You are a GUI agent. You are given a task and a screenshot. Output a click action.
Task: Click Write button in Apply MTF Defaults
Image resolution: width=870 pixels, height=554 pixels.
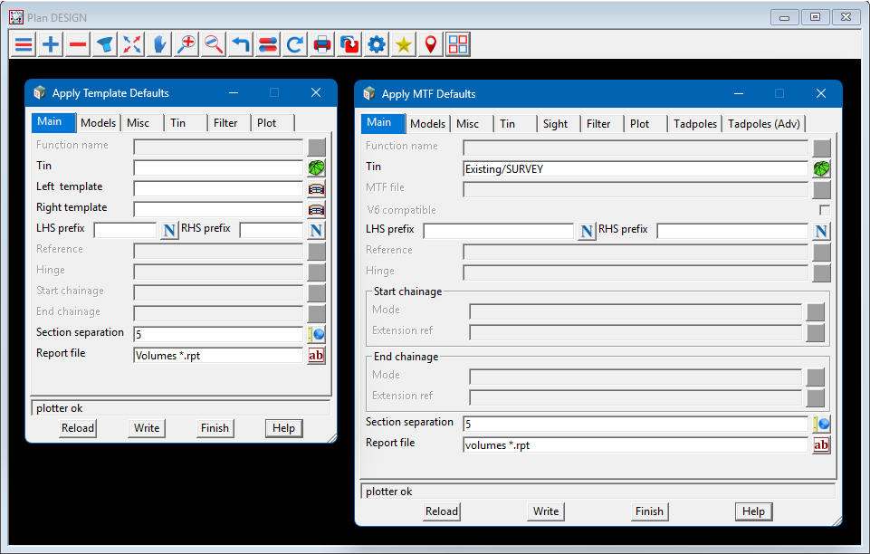[x=546, y=511]
